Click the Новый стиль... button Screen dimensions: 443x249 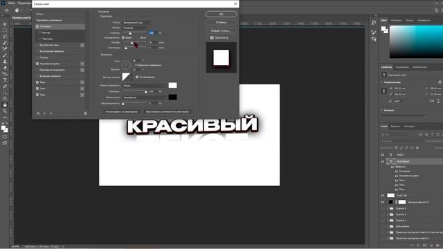tap(221, 30)
